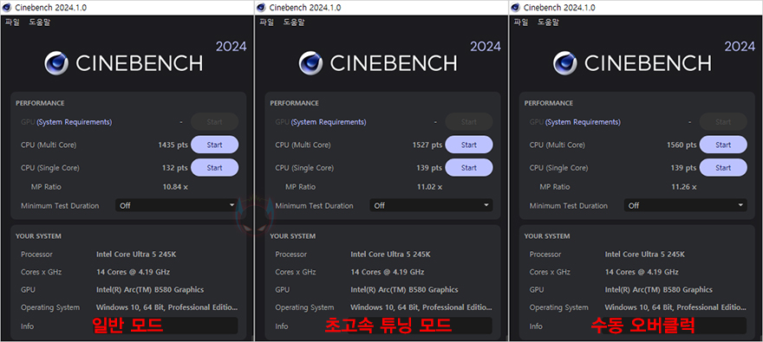The image size is (763, 342).
Task: Click Intel Core Ultra 5 245K in left window
Action: point(136,254)
